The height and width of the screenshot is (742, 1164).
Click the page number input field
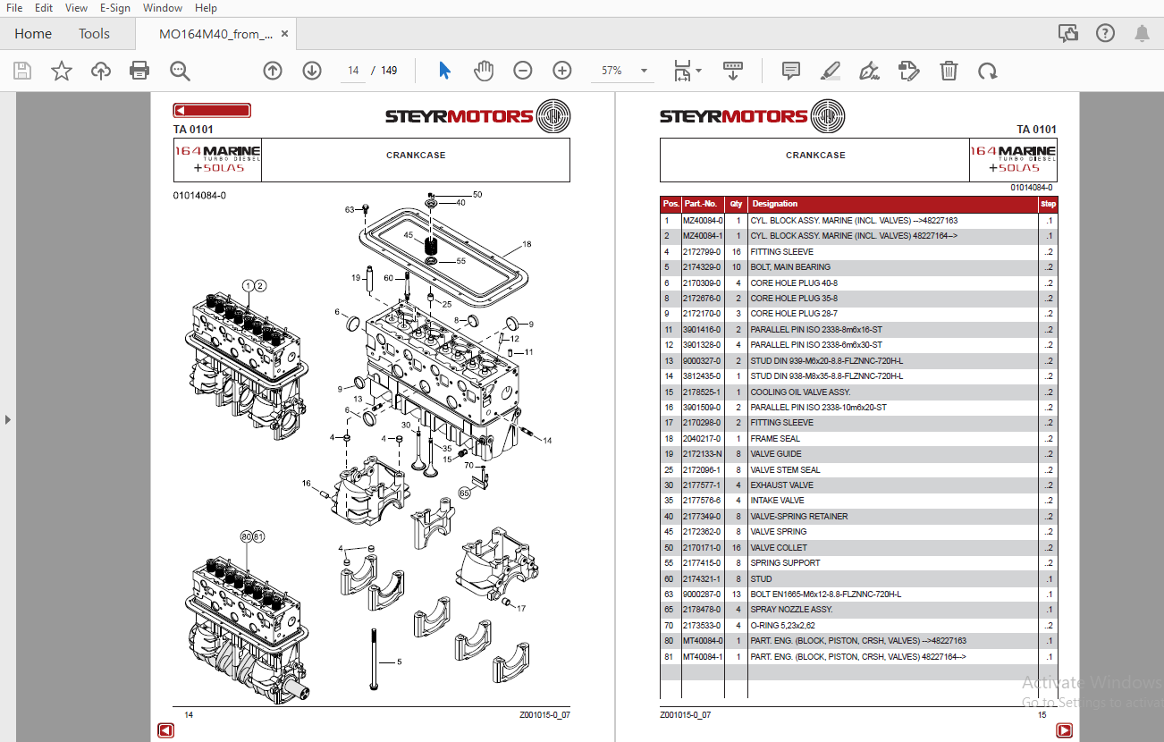tap(353, 71)
